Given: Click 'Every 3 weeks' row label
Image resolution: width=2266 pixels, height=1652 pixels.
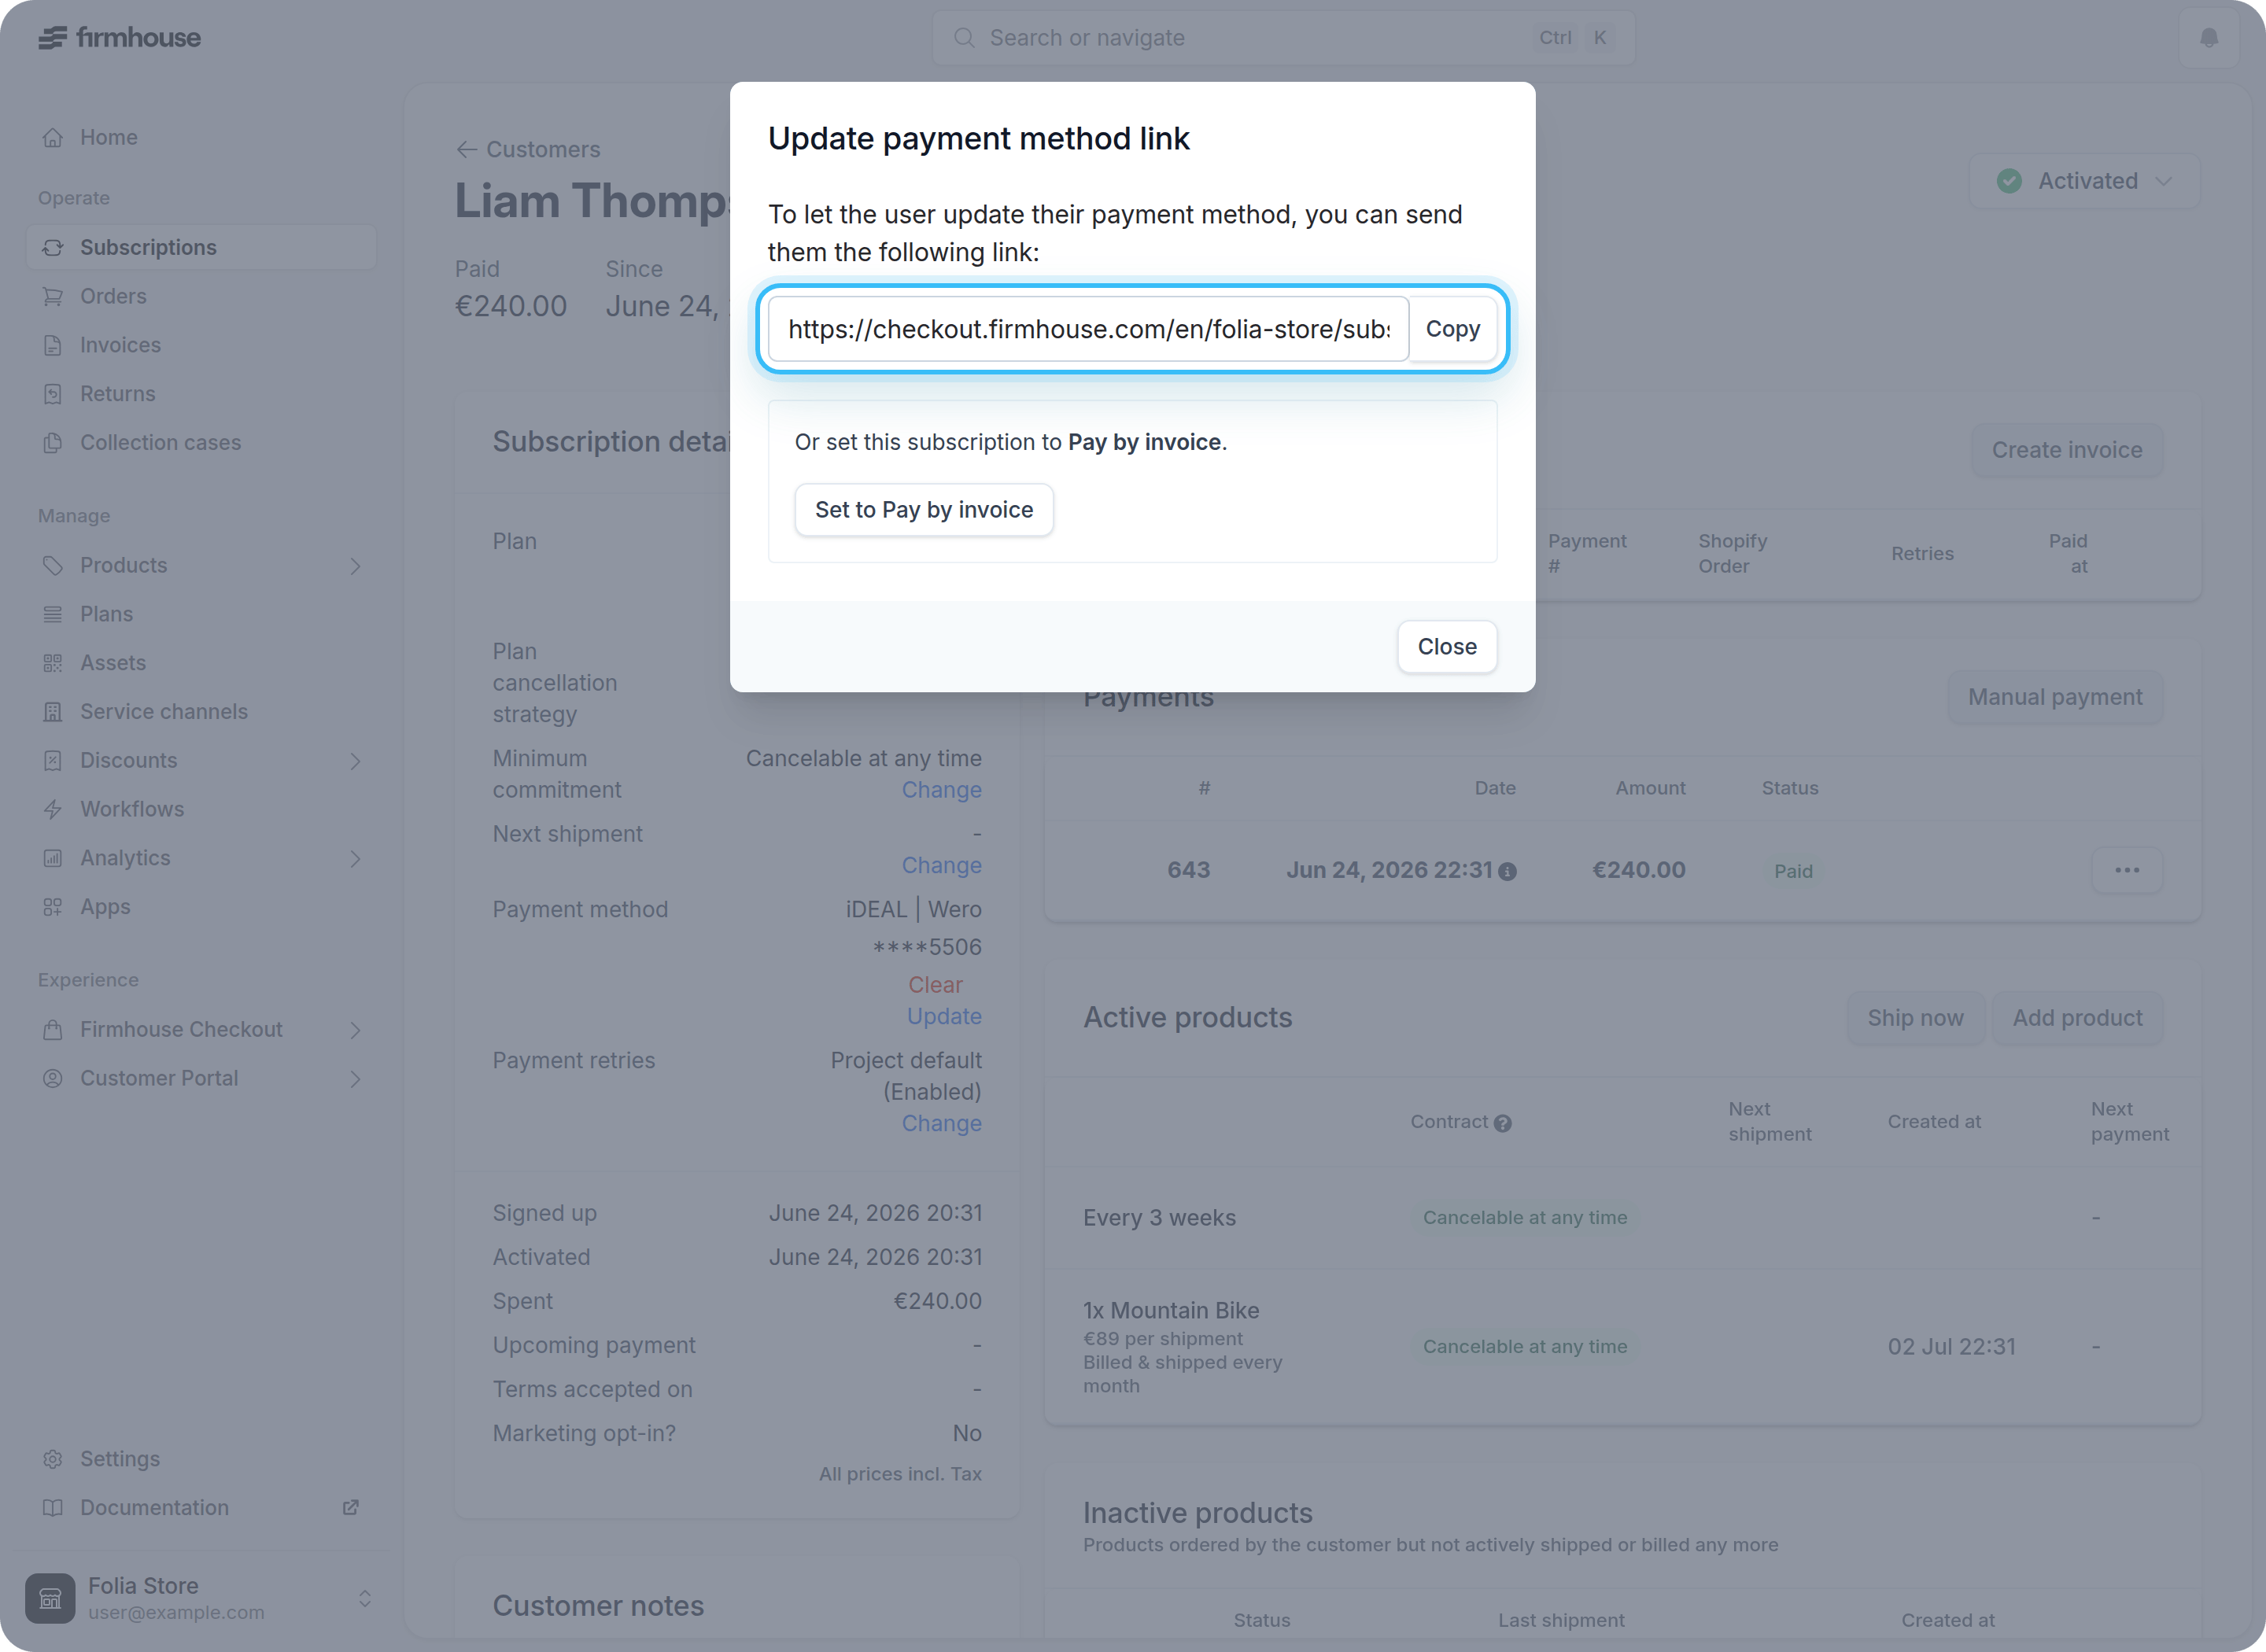Looking at the screenshot, I should click(1159, 1218).
